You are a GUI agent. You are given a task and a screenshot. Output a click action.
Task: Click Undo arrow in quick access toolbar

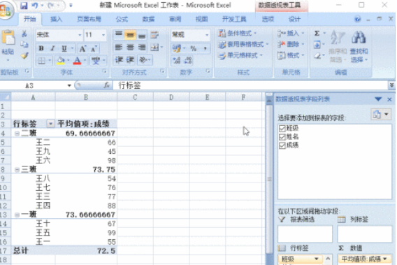click(35, 6)
